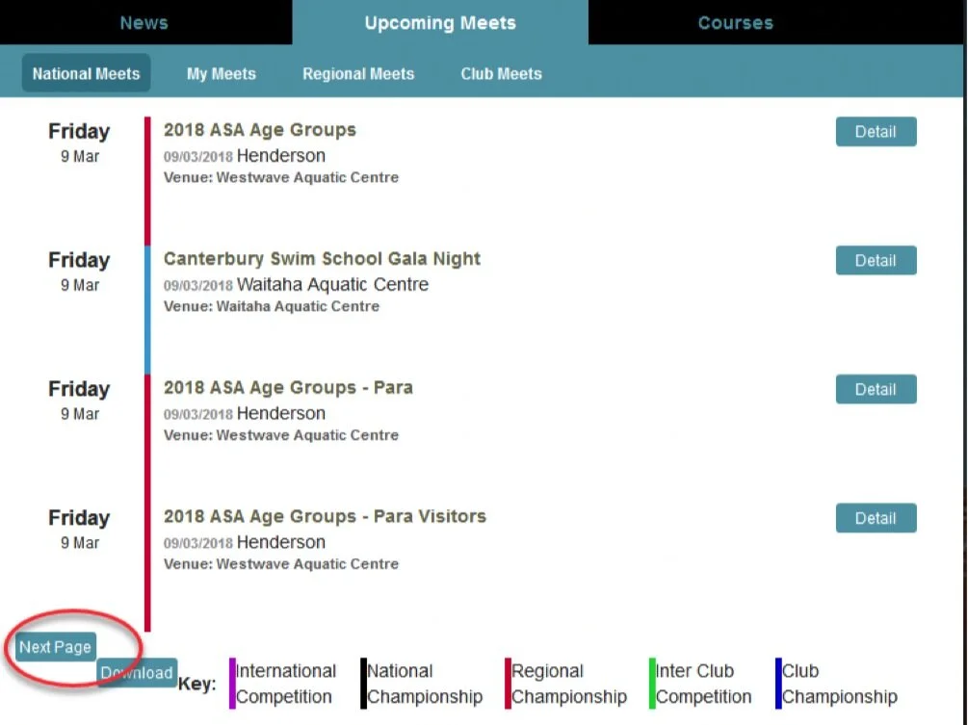Click the Waitaha Aquatic Centre location text
This screenshot has height=725, width=968.
coord(332,284)
